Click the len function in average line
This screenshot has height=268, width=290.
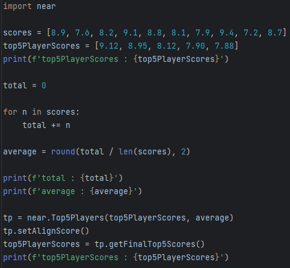click(126, 151)
